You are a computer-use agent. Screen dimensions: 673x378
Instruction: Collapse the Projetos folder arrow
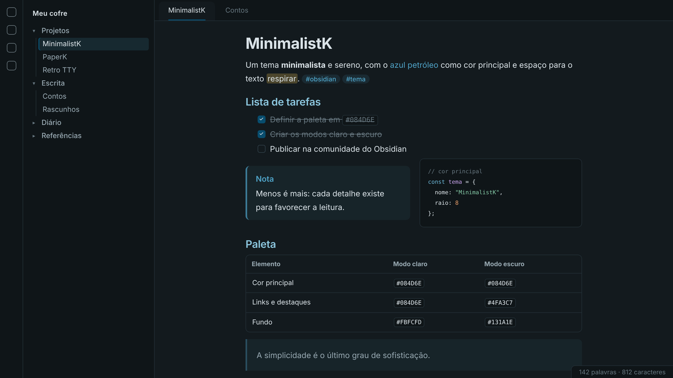pos(34,31)
